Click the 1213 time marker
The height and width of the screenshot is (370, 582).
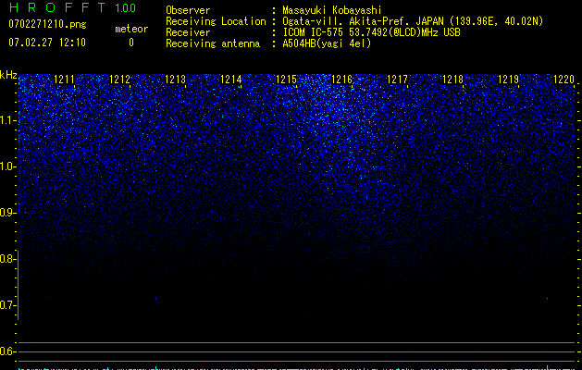pos(175,80)
